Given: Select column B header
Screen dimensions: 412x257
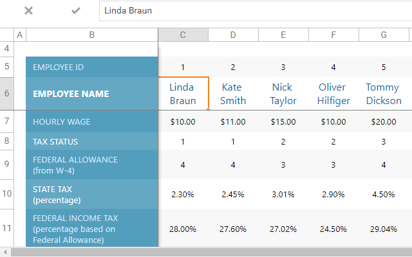Looking at the screenshot, I should pos(91,35).
